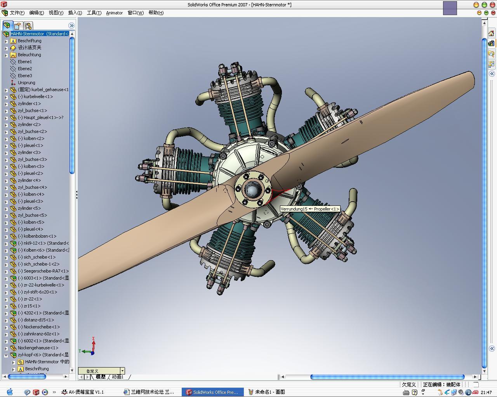Click the 设计活页夹 design binder icon
Image resolution: width=497 pixels, height=397 pixels.
tap(13, 48)
